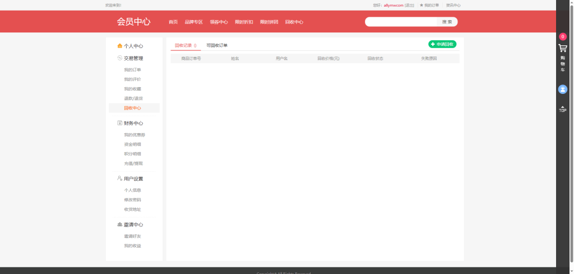Screen dimensions: 574x274
Task: Click the a8ymw.com username link
Action: (x=394, y=6)
